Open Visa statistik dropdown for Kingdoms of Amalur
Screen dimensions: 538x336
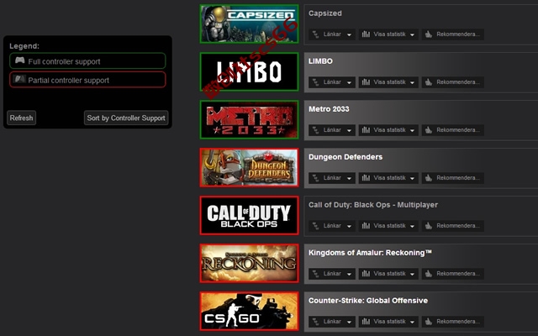point(388,274)
